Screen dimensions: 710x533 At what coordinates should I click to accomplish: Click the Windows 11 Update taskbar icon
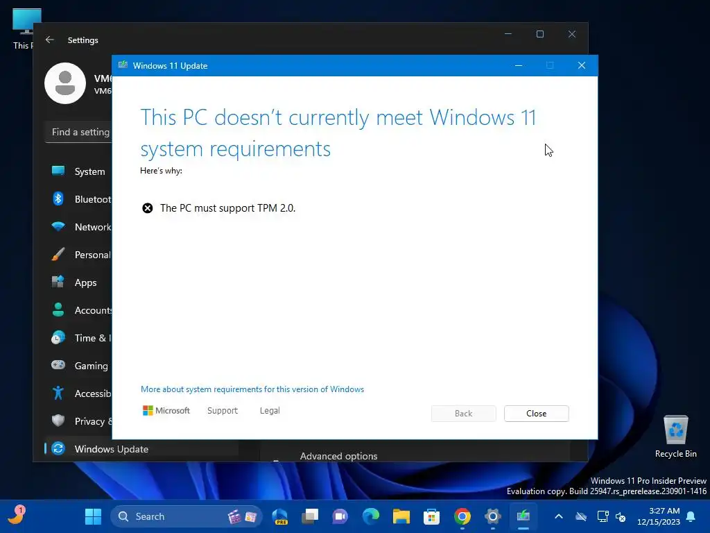pyautogui.click(x=523, y=516)
